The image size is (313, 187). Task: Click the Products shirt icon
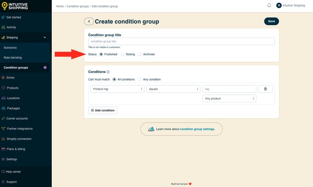[3, 88]
